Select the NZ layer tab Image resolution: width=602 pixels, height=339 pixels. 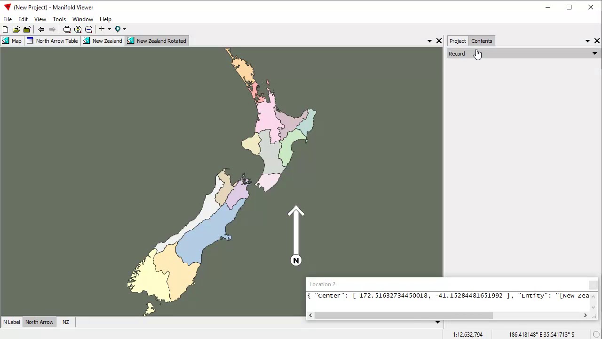pos(66,322)
